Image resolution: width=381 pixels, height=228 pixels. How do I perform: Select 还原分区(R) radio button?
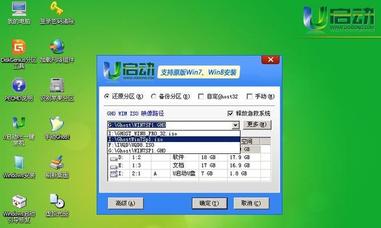107,96
